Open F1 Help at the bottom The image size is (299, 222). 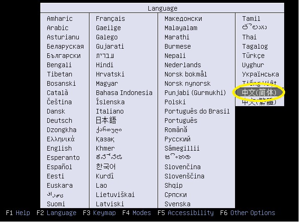(18, 213)
